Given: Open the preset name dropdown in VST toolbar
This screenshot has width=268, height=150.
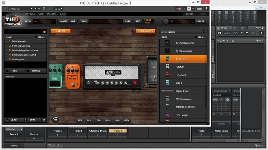Looking at the screenshot, I should [20, 8].
